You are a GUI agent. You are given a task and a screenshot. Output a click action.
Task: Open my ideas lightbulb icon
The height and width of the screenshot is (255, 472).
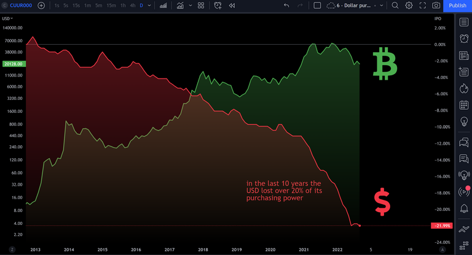coord(464,121)
